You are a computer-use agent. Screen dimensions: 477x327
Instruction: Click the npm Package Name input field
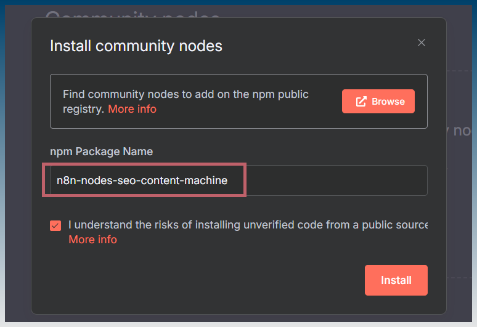tap(238, 180)
